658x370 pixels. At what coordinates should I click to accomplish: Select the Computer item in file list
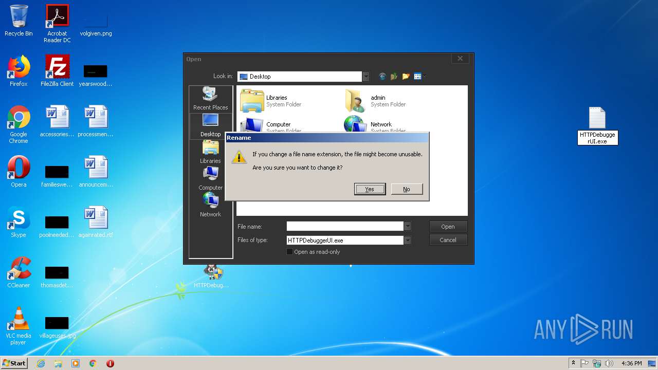271,125
